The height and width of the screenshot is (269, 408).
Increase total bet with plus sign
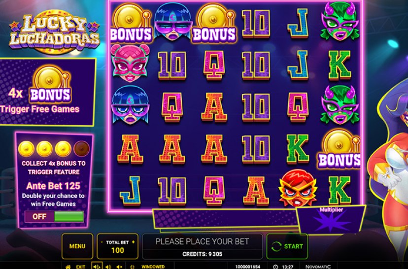click(x=133, y=242)
